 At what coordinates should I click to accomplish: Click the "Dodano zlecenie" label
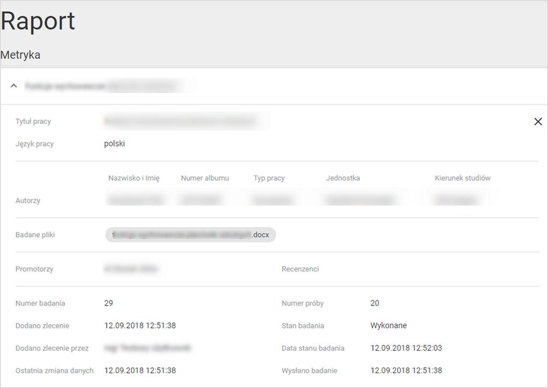tap(42, 325)
